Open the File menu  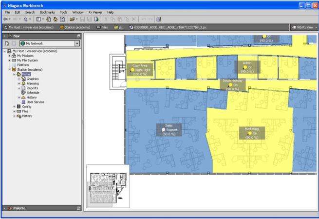pos(7,12)
